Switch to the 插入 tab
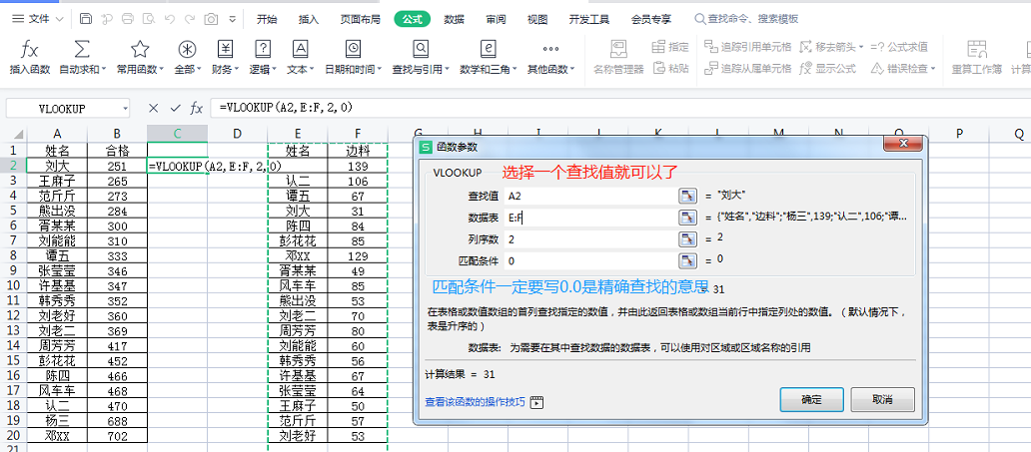The image size is (1031, 452). [309, 19]
